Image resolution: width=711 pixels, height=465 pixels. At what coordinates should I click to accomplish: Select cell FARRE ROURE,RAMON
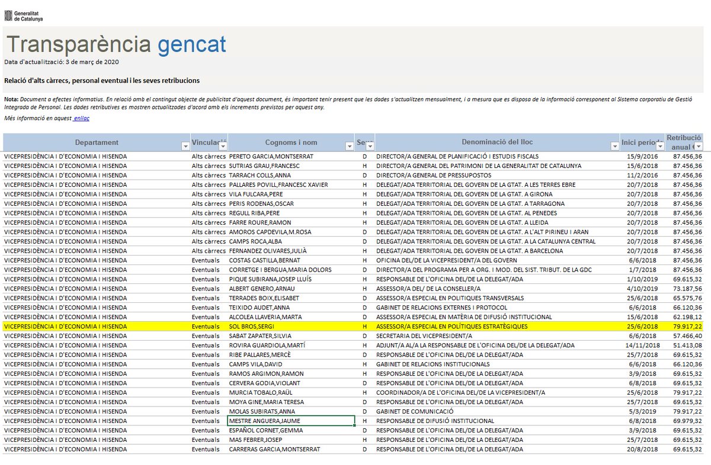292,222
